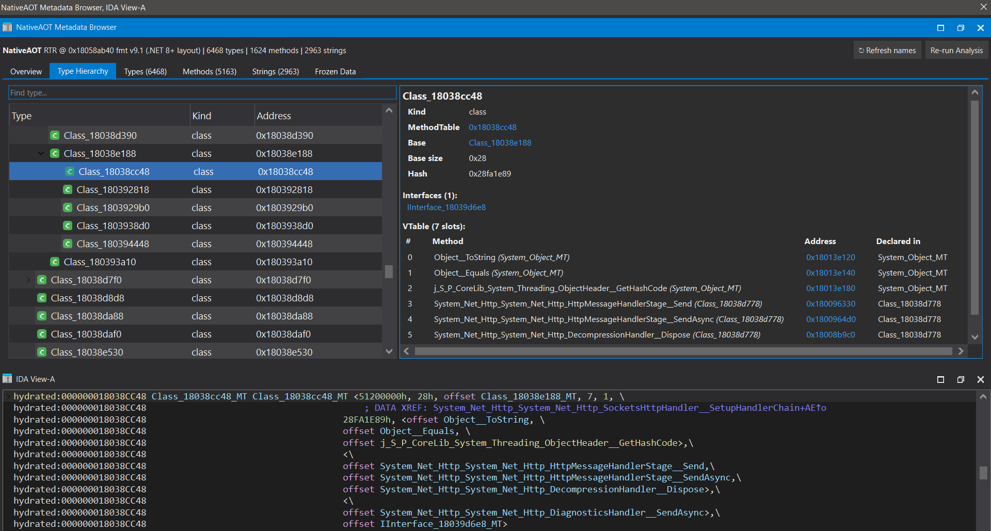Click address cell 0x180393a10
The image size is (991, 531).
[x=284, y=262]
